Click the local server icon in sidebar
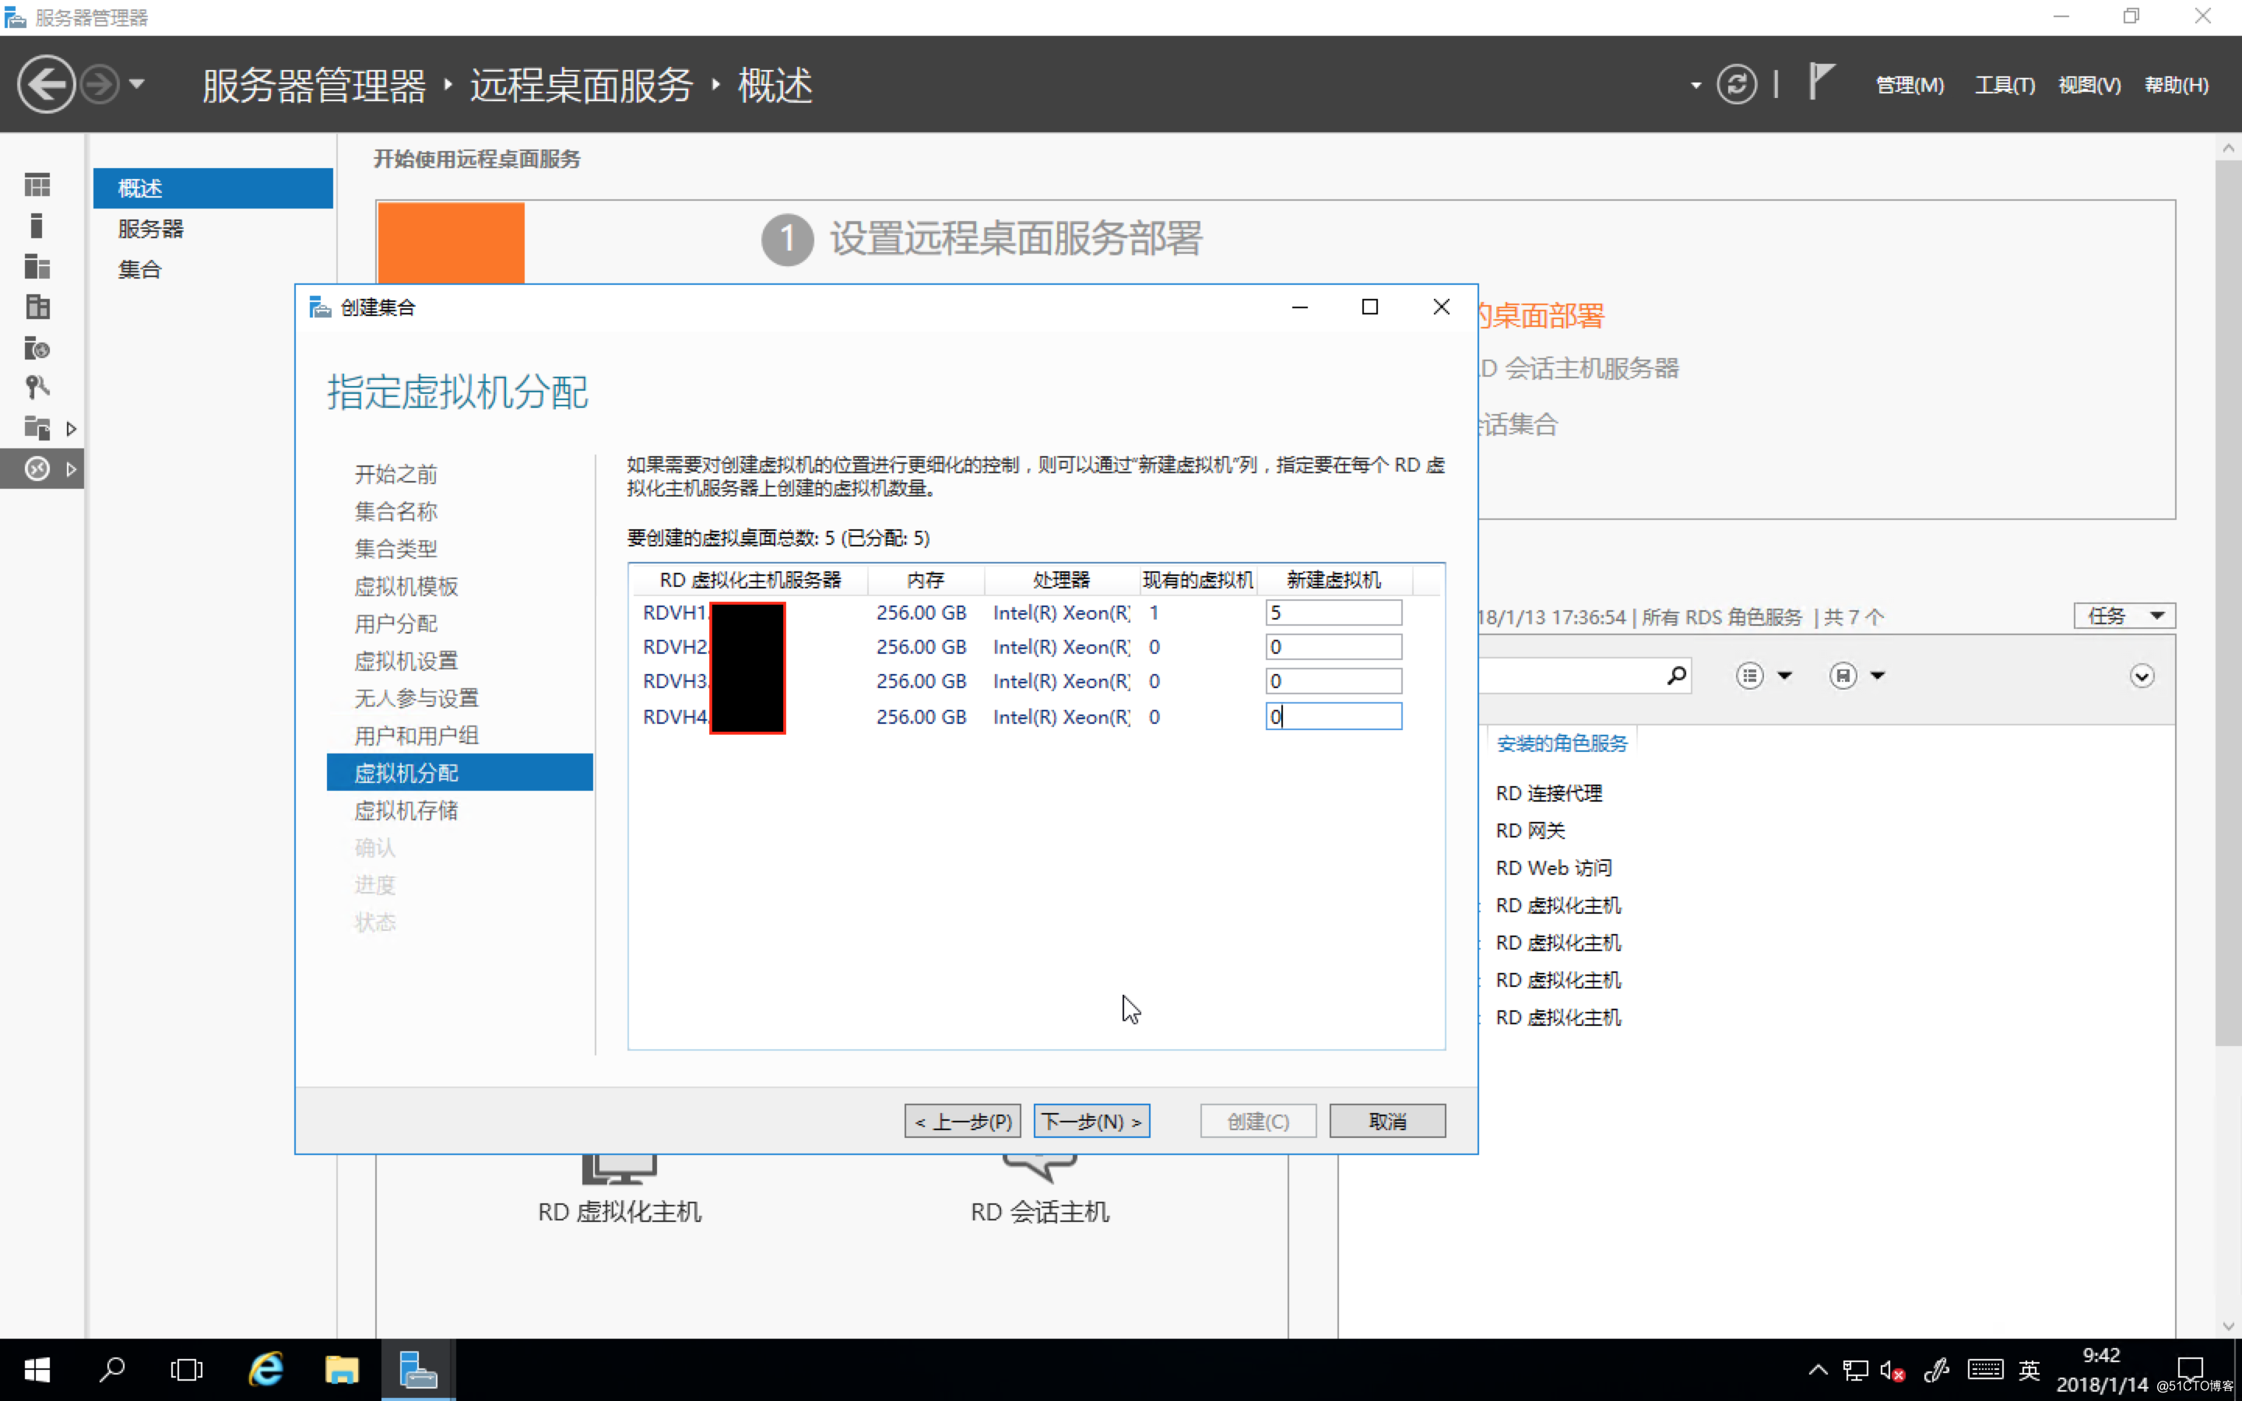Image resolution: width=2242 pixels, height=1401 pixels. 37,226
